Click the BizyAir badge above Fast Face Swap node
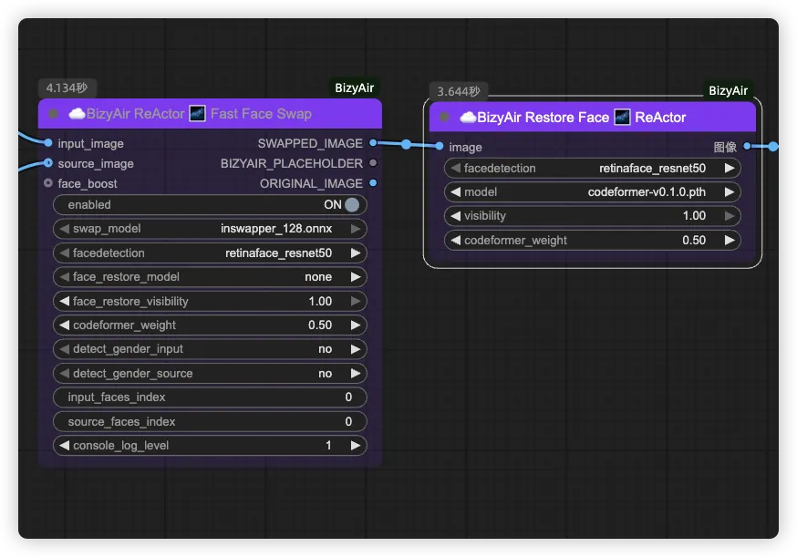 [x=355, y=88]
